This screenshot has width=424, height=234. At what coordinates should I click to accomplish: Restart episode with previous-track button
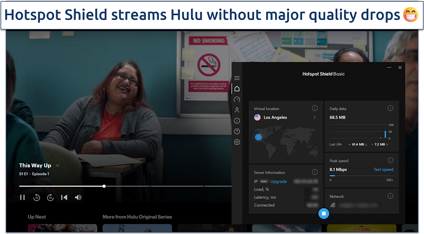point(64,198)
